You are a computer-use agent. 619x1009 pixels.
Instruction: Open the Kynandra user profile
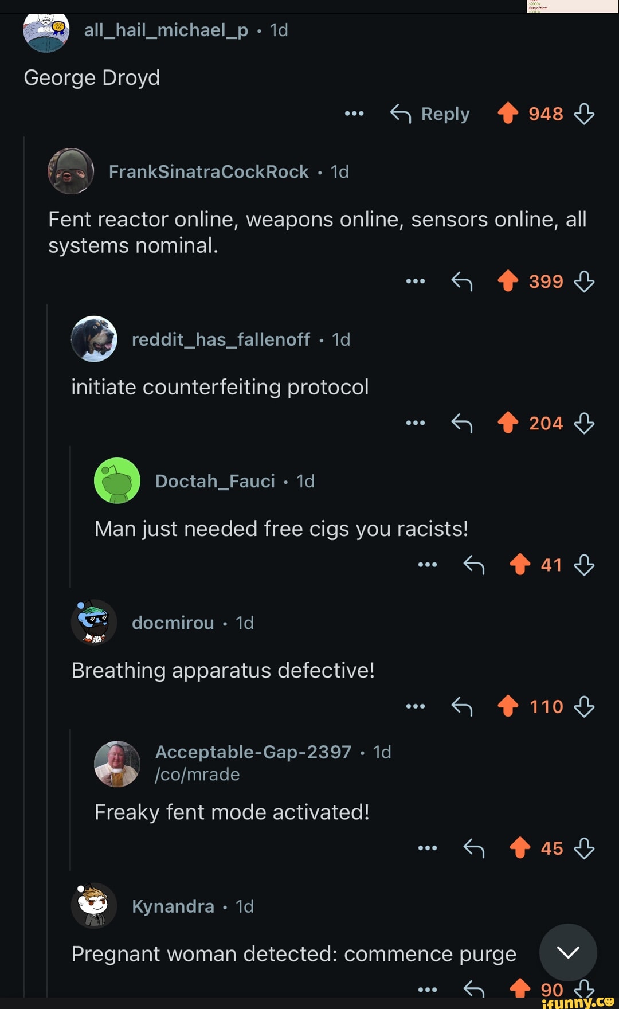point(173,906)
